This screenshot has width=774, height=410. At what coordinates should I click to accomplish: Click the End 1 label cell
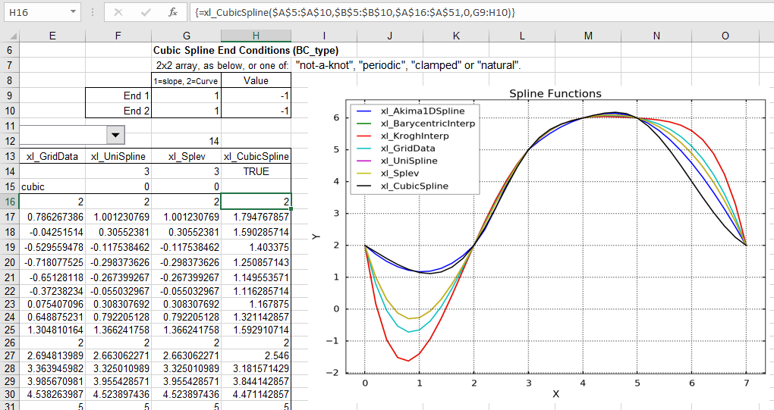click(x=118, y=95)
